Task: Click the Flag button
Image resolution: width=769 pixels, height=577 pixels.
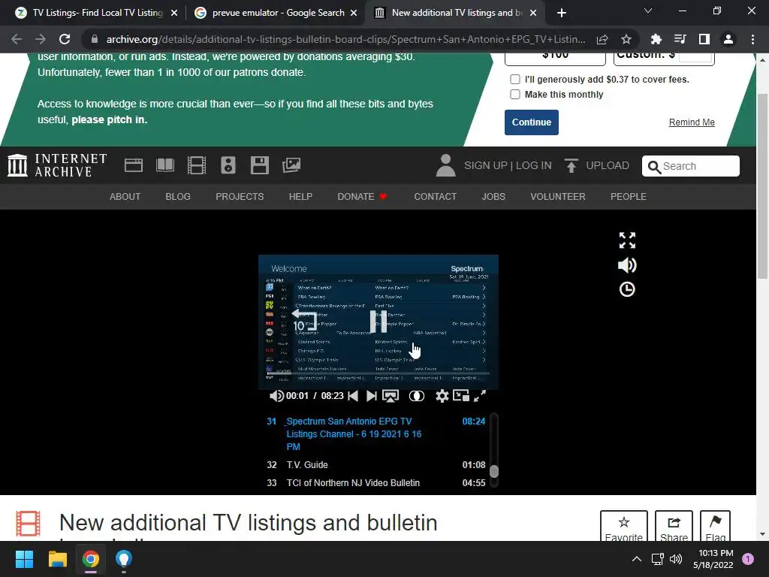Action: coord(715,526)
